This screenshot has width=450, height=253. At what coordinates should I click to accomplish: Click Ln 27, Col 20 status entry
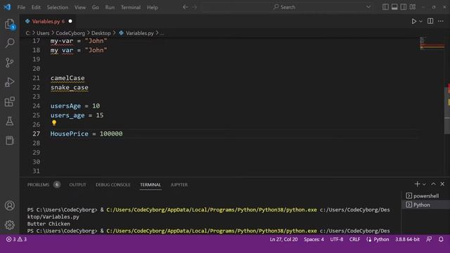click(x=283, y=239)
